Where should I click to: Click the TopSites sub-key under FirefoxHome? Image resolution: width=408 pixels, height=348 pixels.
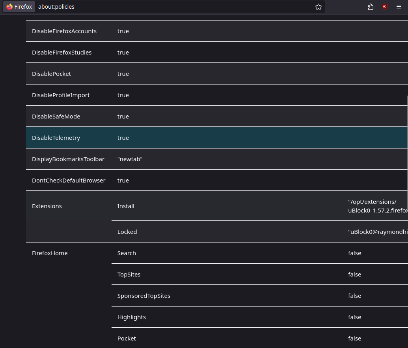tap(129, 275)
